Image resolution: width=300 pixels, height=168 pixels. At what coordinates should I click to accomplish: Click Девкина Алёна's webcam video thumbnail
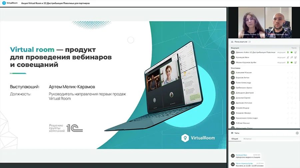pos(251,23)
